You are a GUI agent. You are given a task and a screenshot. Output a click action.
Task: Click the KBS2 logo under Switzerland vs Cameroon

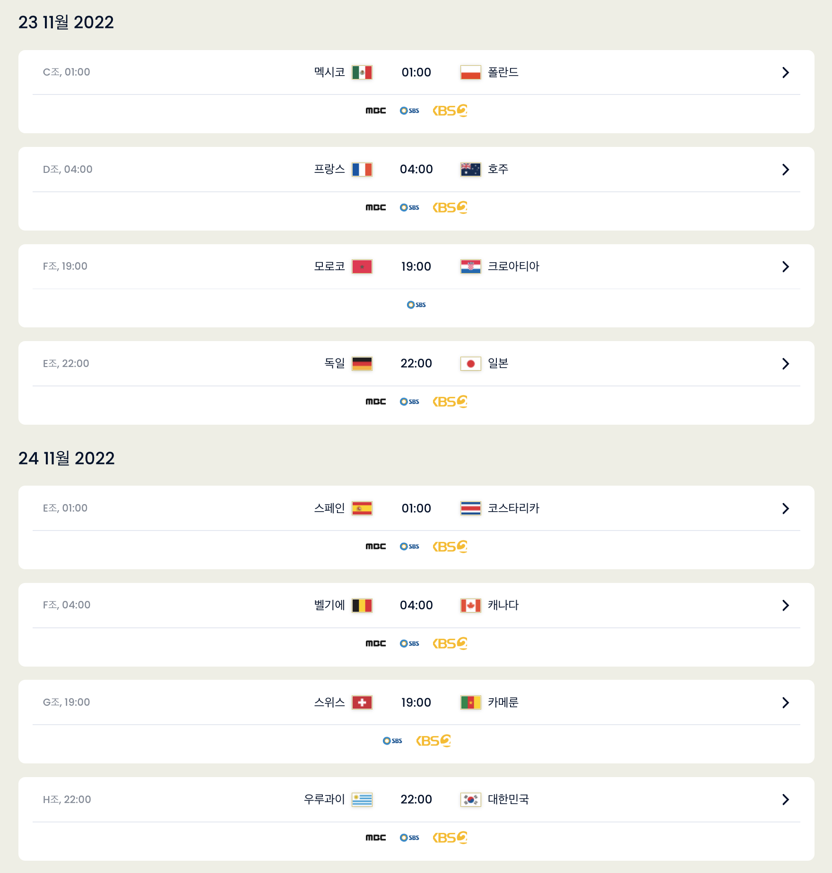(433, 741)
